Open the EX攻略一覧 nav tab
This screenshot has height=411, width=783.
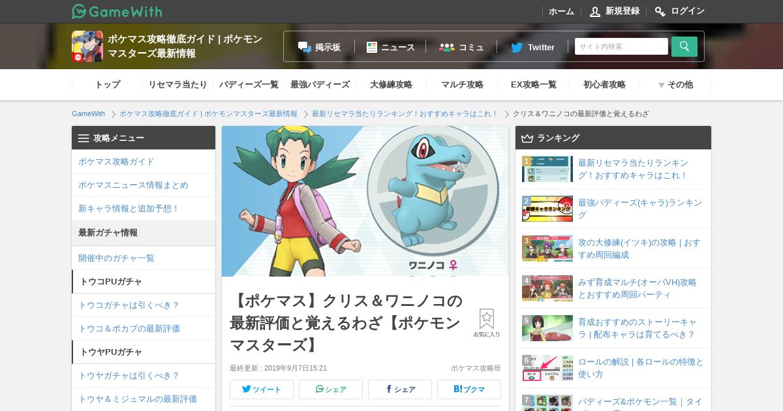[533, 85]
